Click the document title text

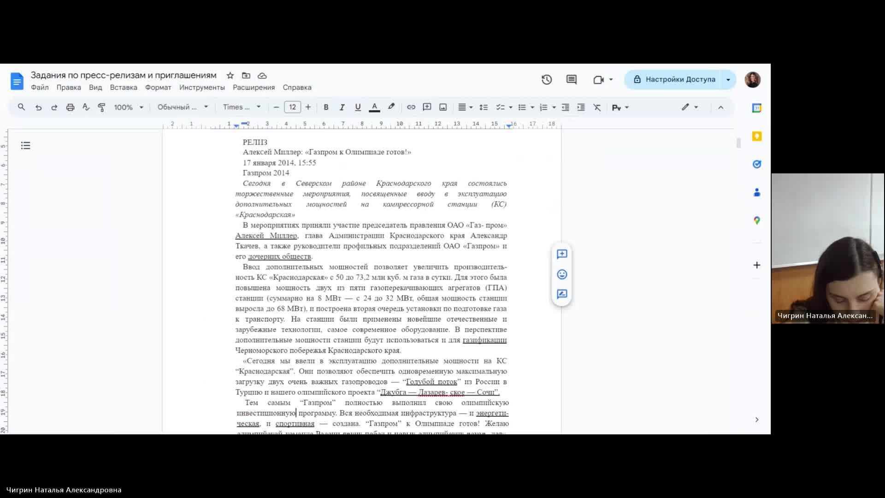click(124, 75)
